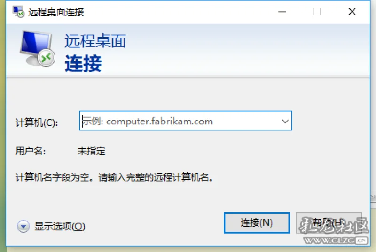Expand options with the round blue arrow

coord(23,226)
